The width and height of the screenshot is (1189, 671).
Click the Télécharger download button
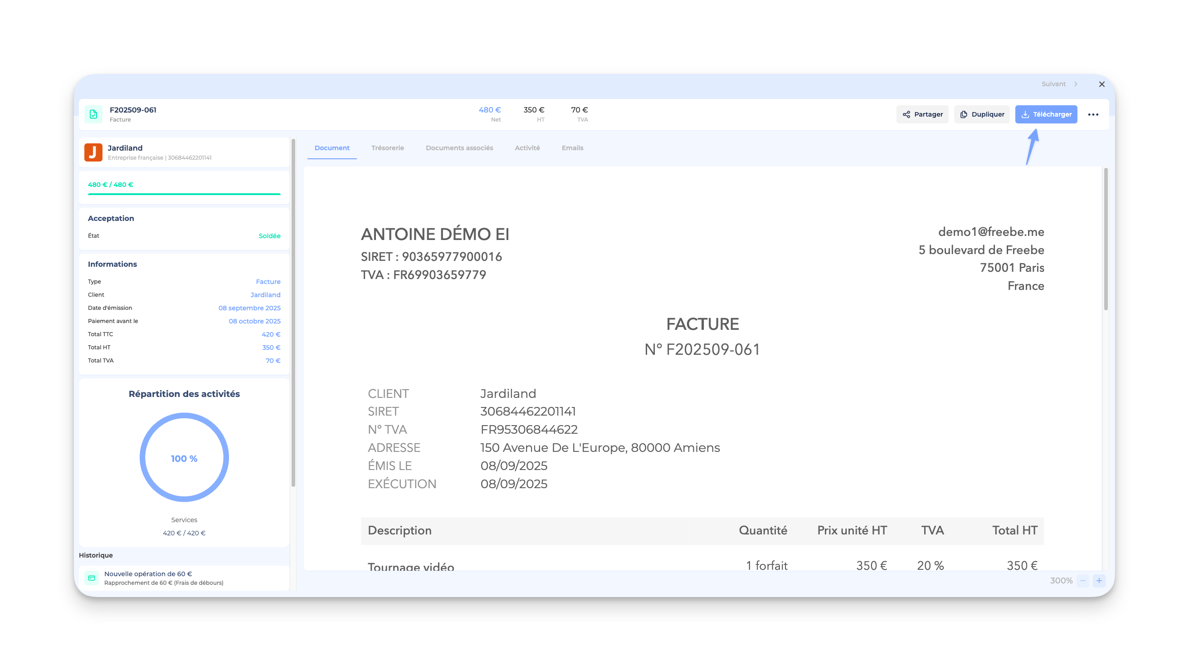1045,114
